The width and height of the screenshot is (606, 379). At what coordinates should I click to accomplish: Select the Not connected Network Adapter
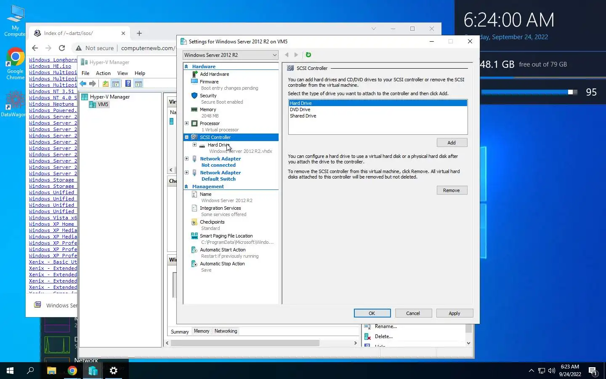[220, 162]
